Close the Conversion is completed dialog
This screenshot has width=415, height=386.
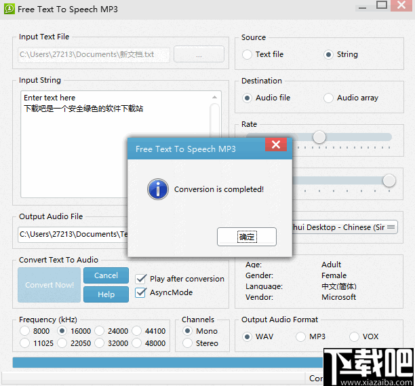[276, 144]
